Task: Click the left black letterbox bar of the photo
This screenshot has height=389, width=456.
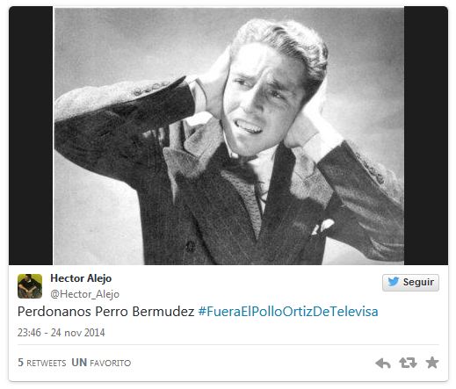Action: click(x=31, y=135)
